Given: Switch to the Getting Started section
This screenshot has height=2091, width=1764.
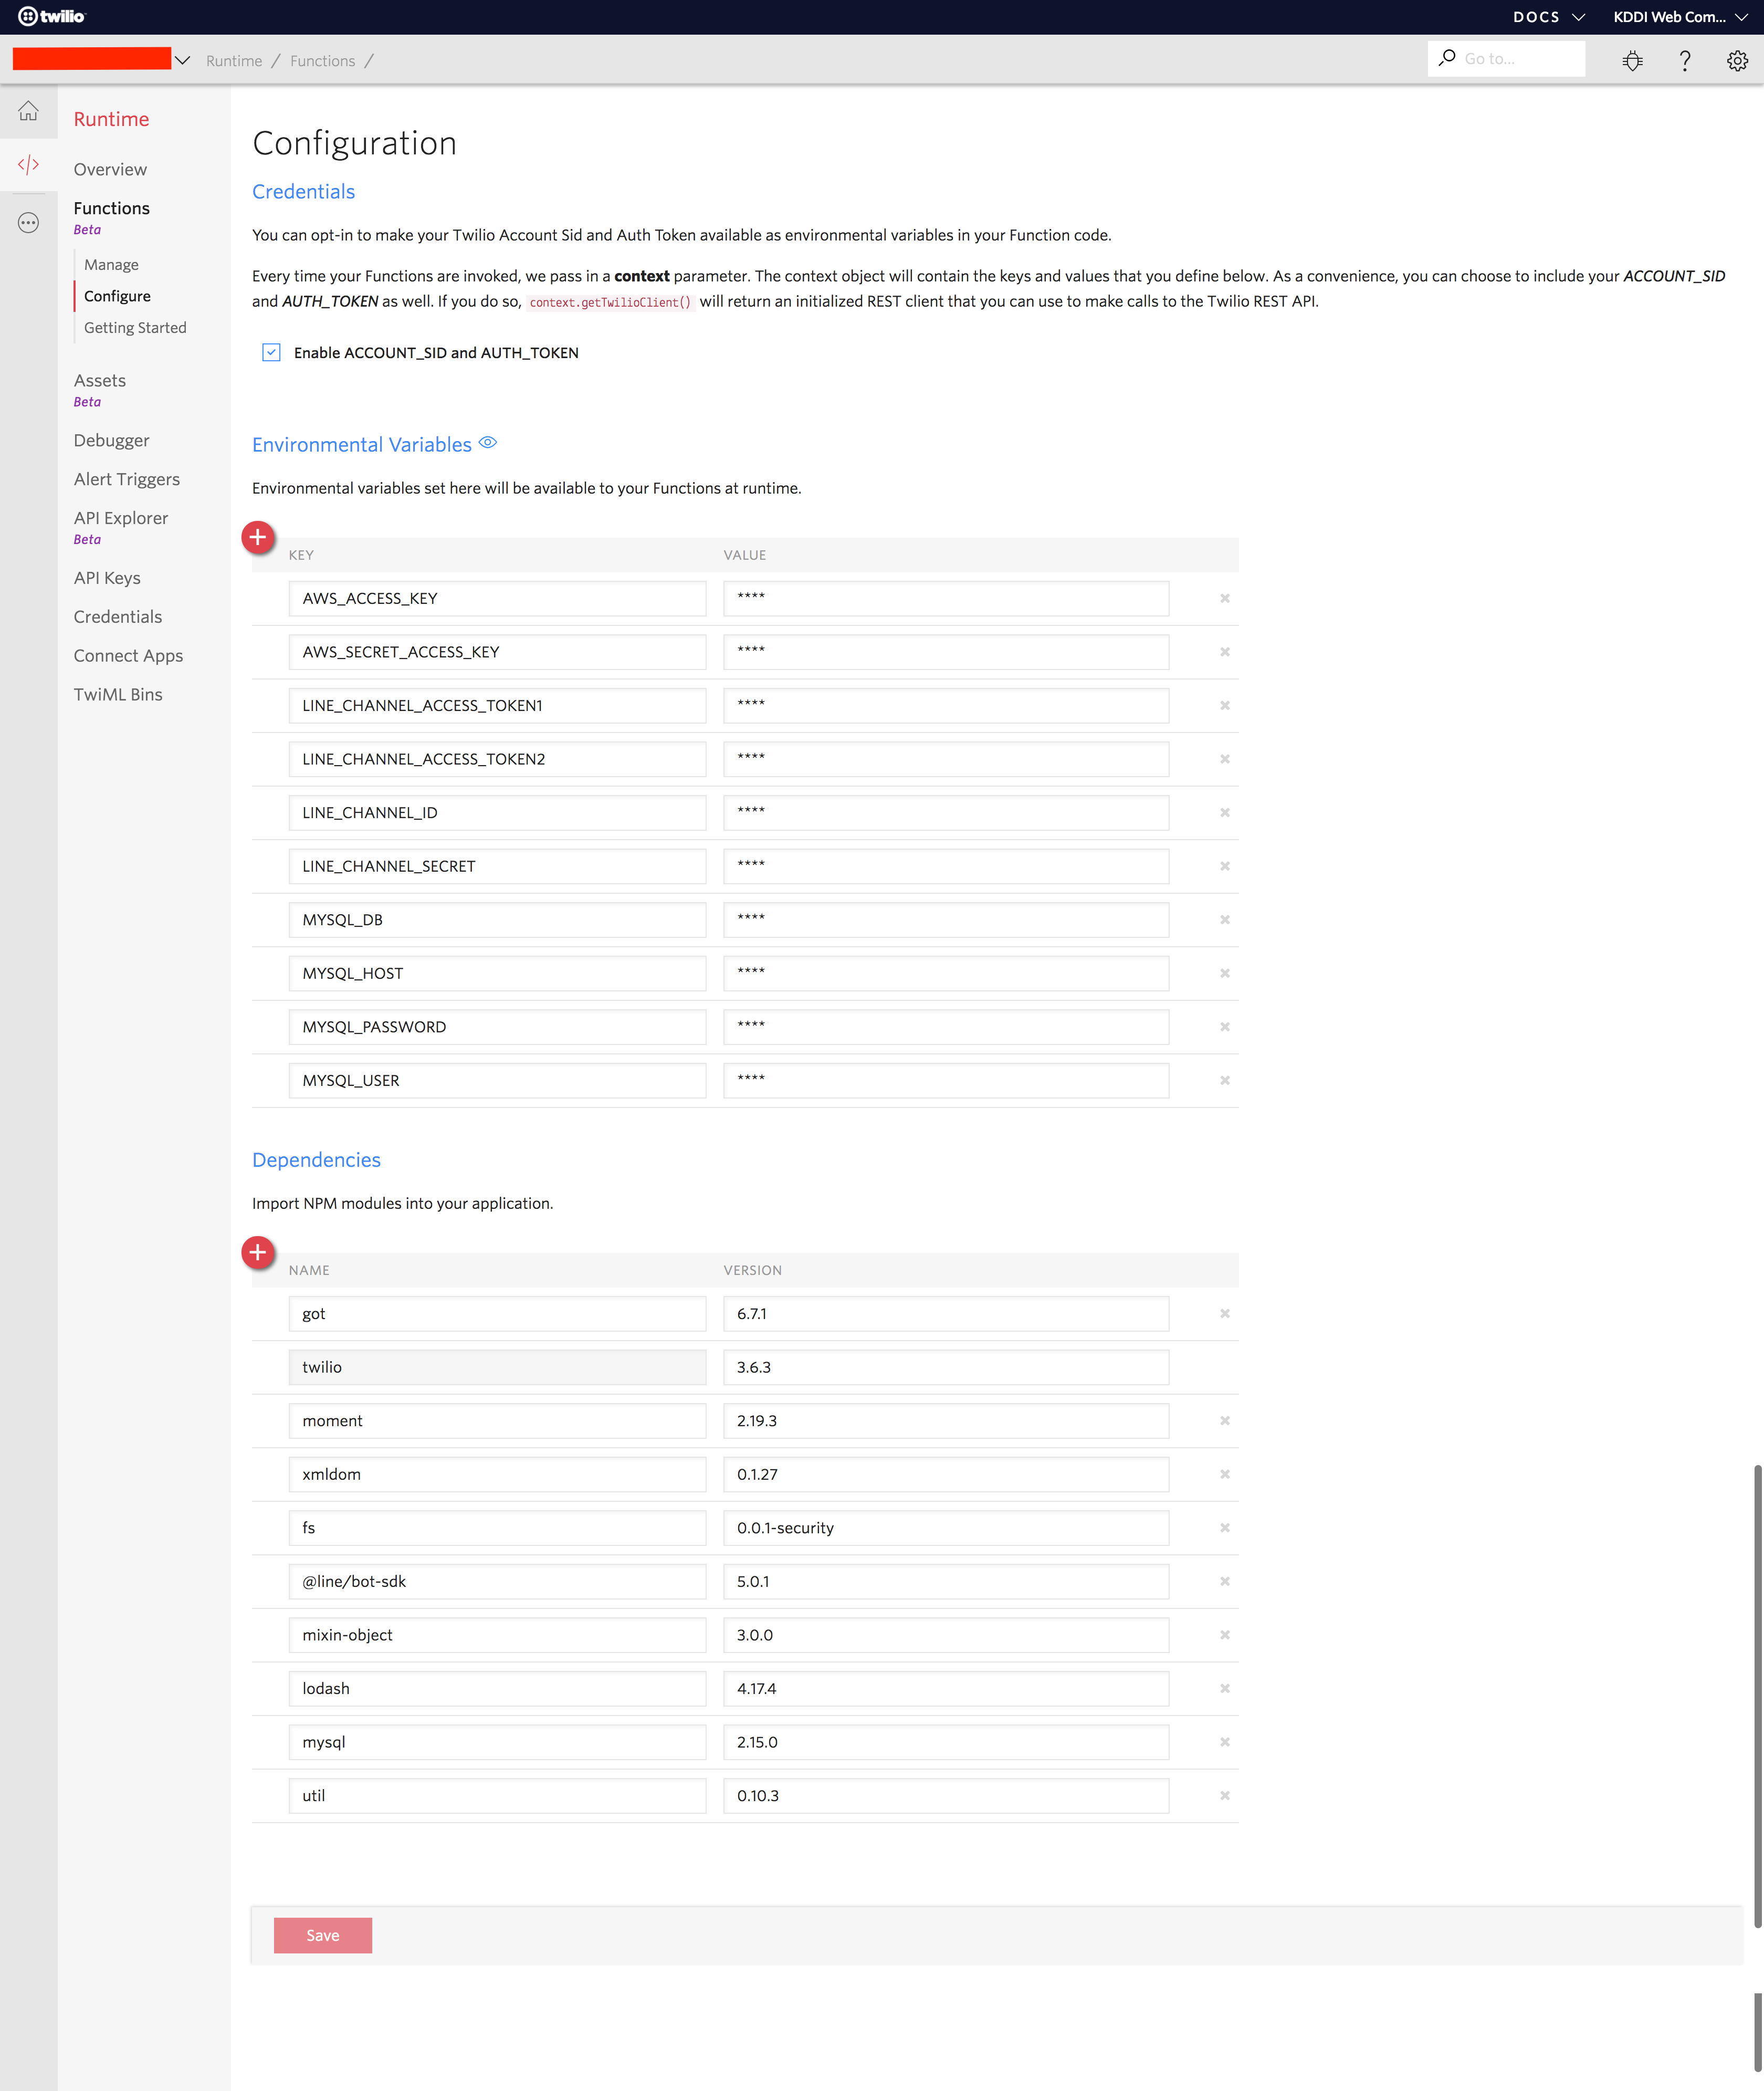Looking at the screenshot, I should (135, 327).
